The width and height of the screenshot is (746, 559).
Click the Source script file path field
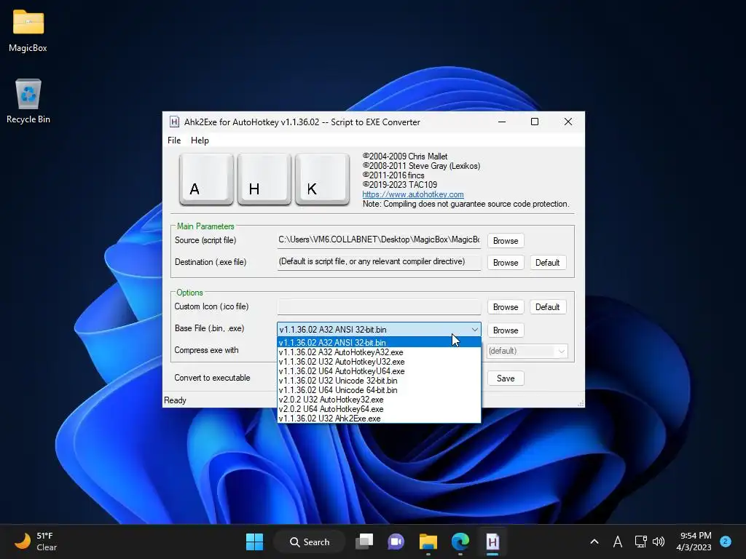tap(379, 240)
